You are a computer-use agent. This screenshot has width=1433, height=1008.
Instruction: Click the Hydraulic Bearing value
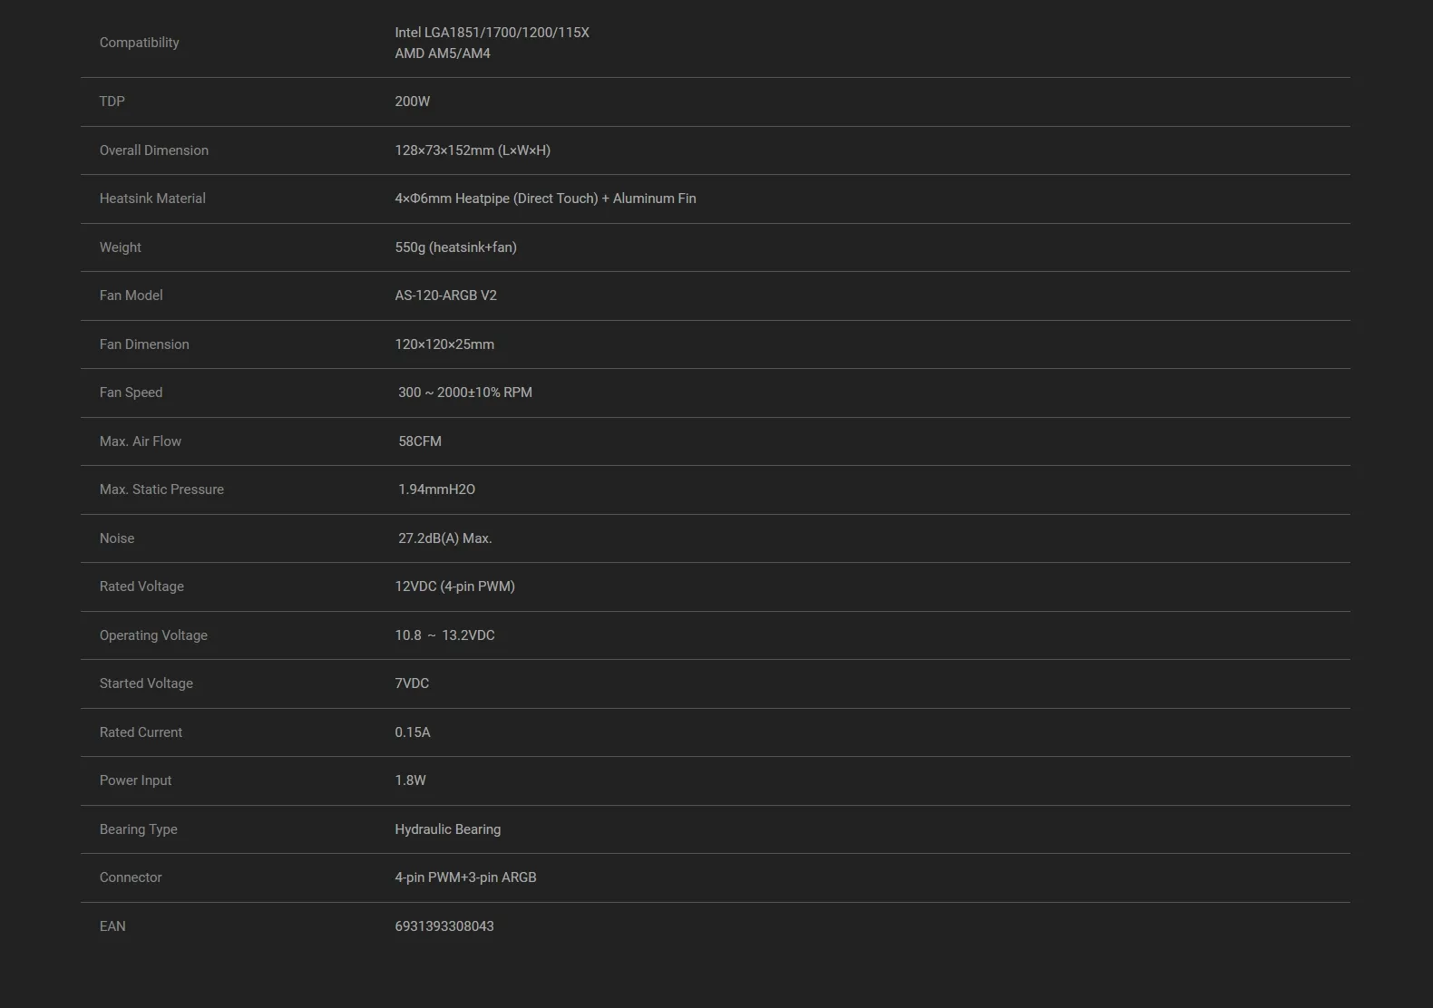tap(447, 829)
